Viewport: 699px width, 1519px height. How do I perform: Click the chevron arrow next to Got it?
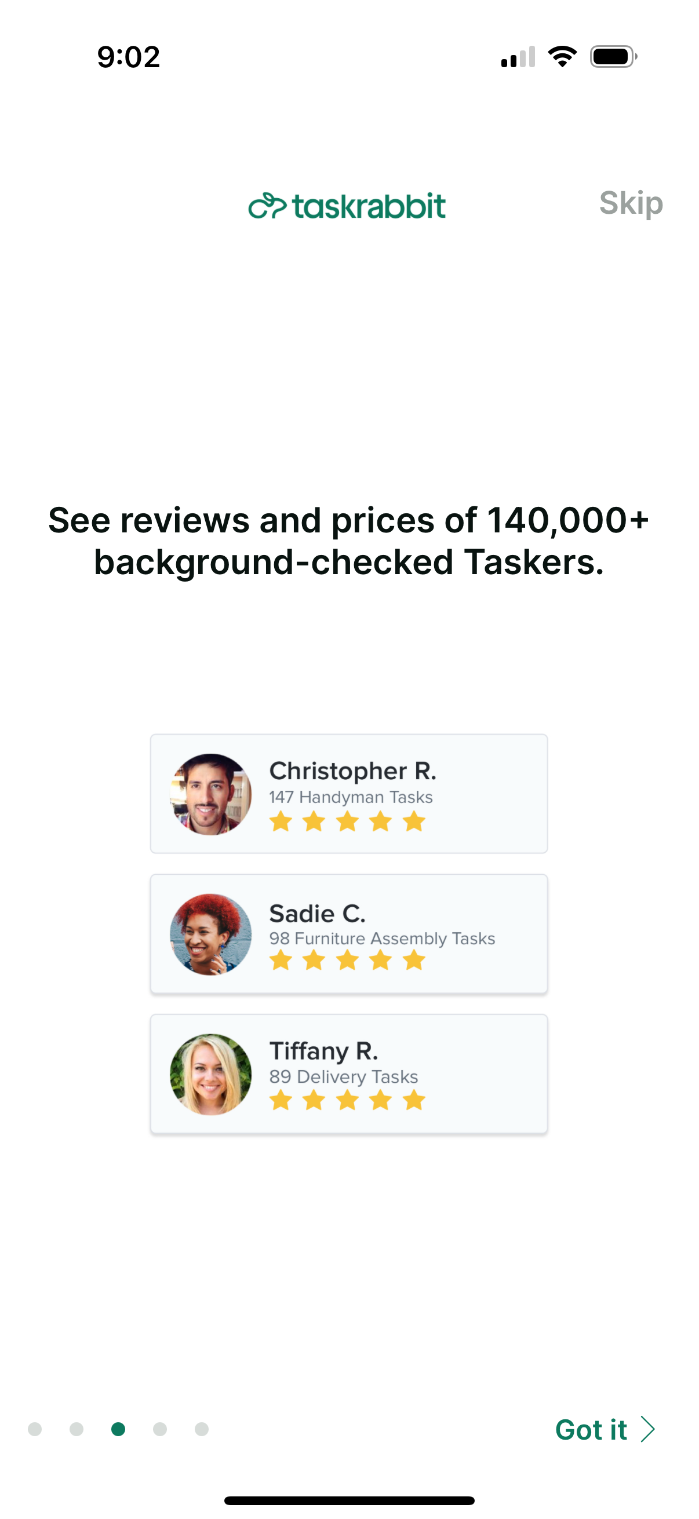coord(647,1429)
